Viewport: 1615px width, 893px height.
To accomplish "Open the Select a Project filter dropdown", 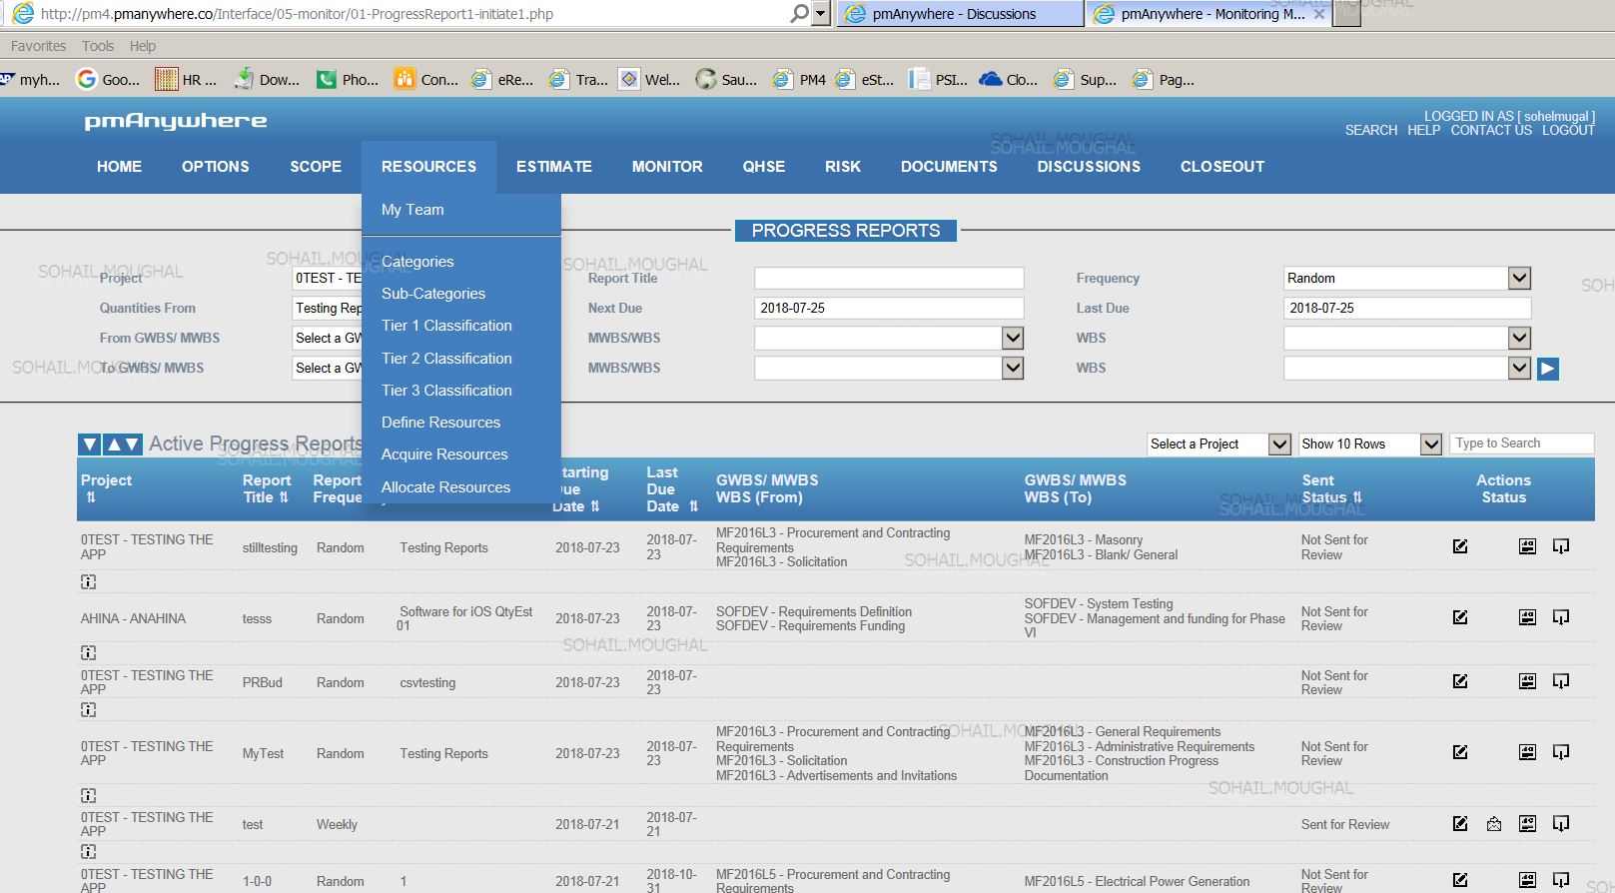I will click(x=1278, y=445).
